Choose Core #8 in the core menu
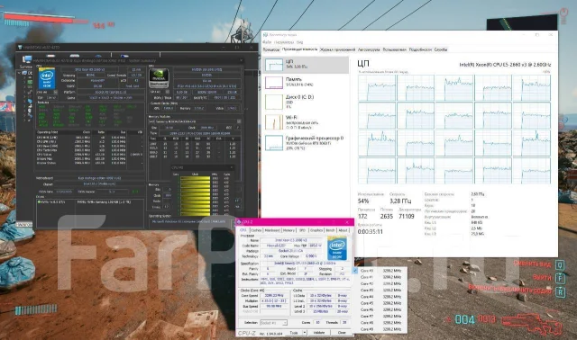The width and height of the screenshot is (577, 340). tap(380, 323)
